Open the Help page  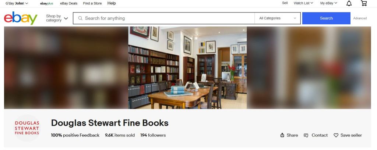point(112,3)
